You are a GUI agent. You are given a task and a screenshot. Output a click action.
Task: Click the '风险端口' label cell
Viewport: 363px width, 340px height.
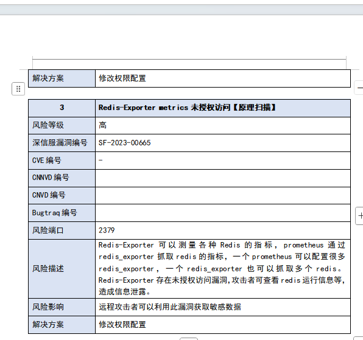(x=62, y=231)
